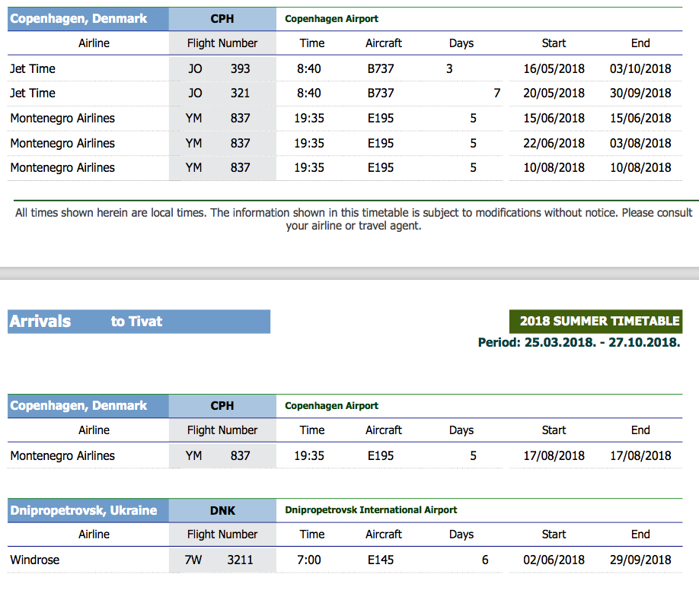Select start date "16/05/2018"

tap(554, 68)
